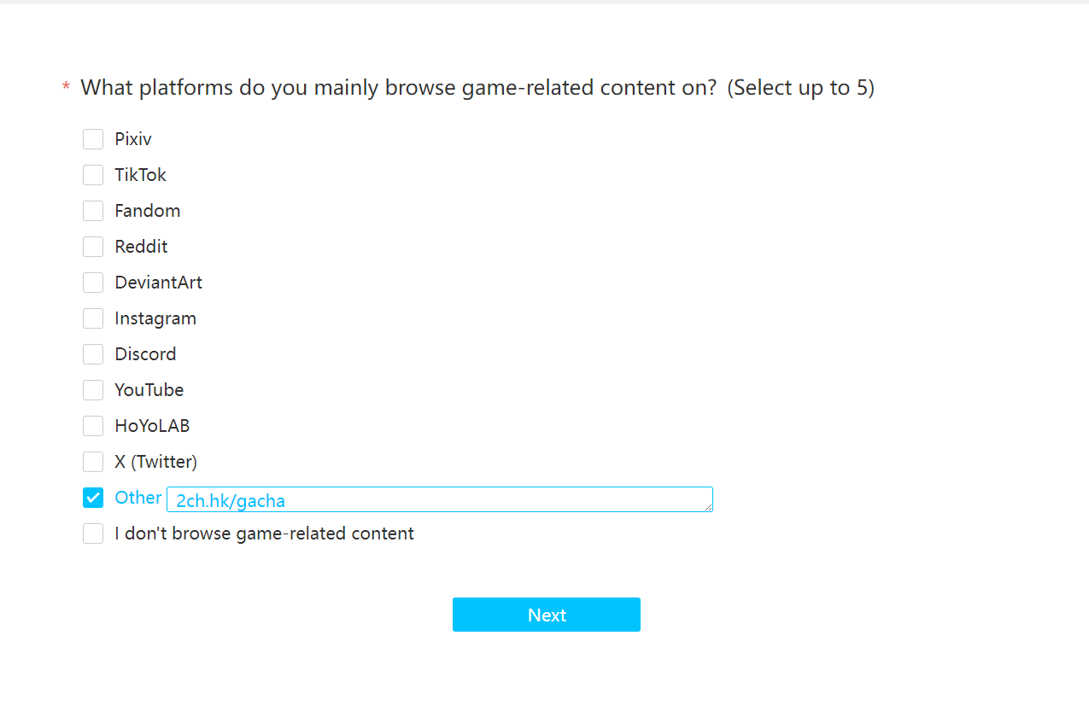1089x723 pixels.
Task: Click the HoYoLAB label text
Action: point(152,426)
